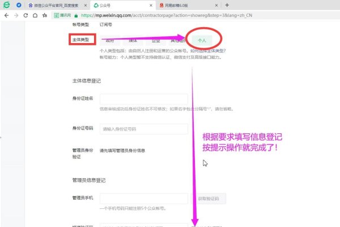Click the 身份证号码 field label

click(83, 128)
